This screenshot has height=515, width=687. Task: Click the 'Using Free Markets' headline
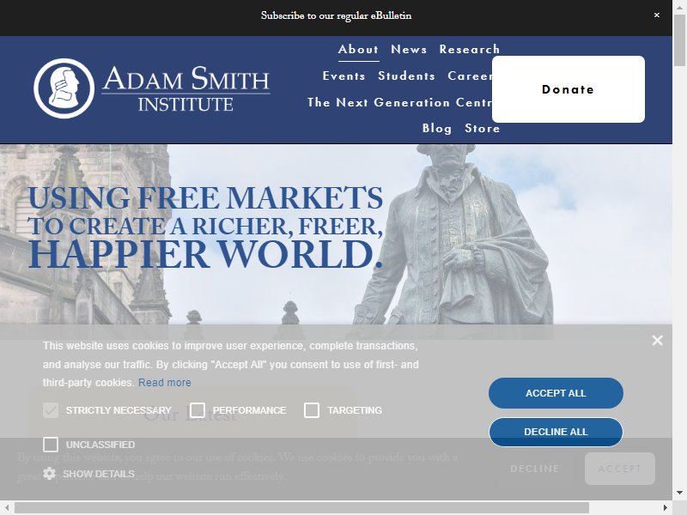(205, 198)
